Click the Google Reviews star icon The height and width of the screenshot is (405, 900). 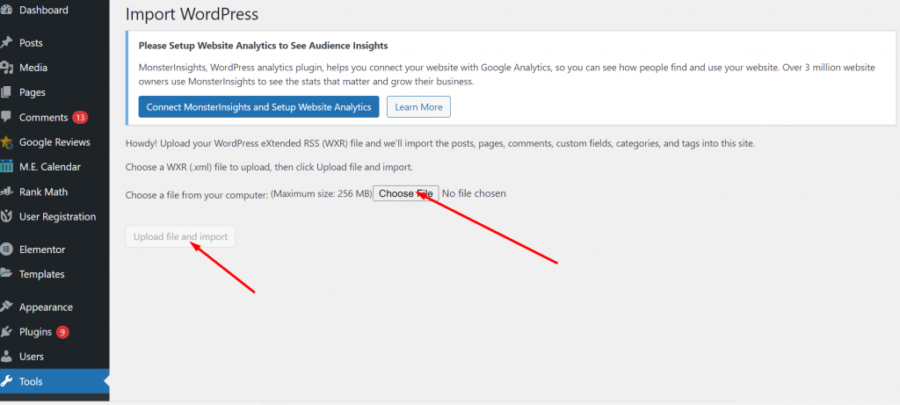tap(6, 142)
